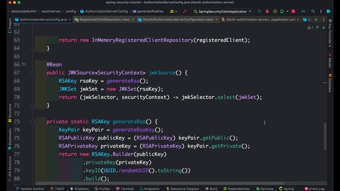Open the Key Promoter X tool window
Screen dimensions: 340x191
[330, 33]
